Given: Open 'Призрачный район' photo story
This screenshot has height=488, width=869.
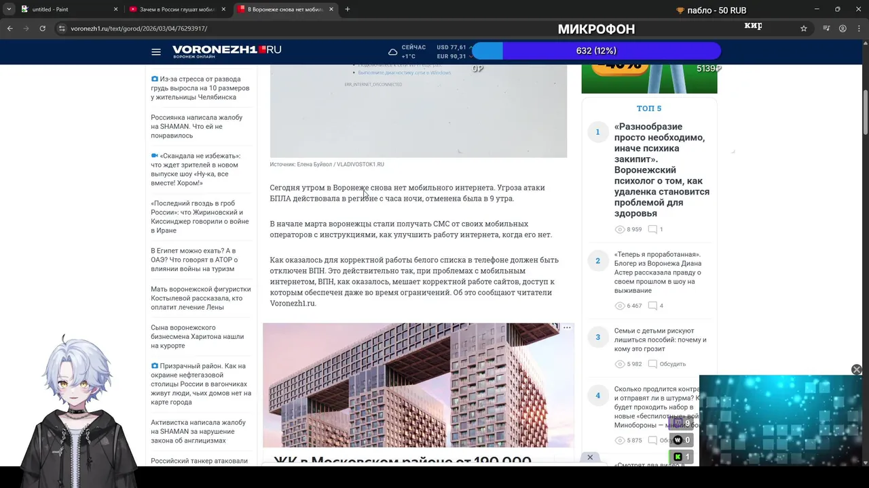Looking at the screenshot, I should pyautogui.click(x=201, y=384).
